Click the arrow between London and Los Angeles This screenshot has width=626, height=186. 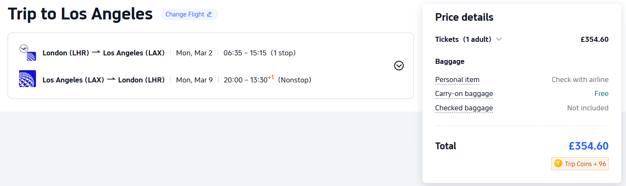[96, 52]
